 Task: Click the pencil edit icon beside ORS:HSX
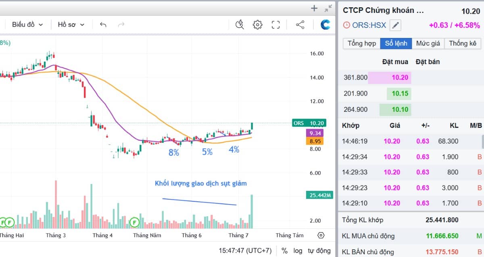396,25
